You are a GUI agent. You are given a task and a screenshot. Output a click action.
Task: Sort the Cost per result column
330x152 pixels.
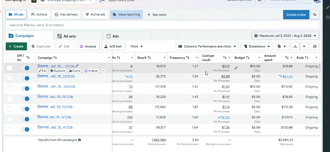(x=225, y=58)
